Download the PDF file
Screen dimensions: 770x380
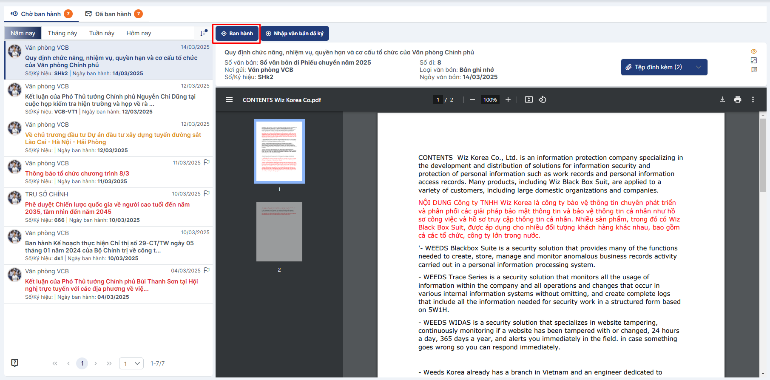pos(722,99)
